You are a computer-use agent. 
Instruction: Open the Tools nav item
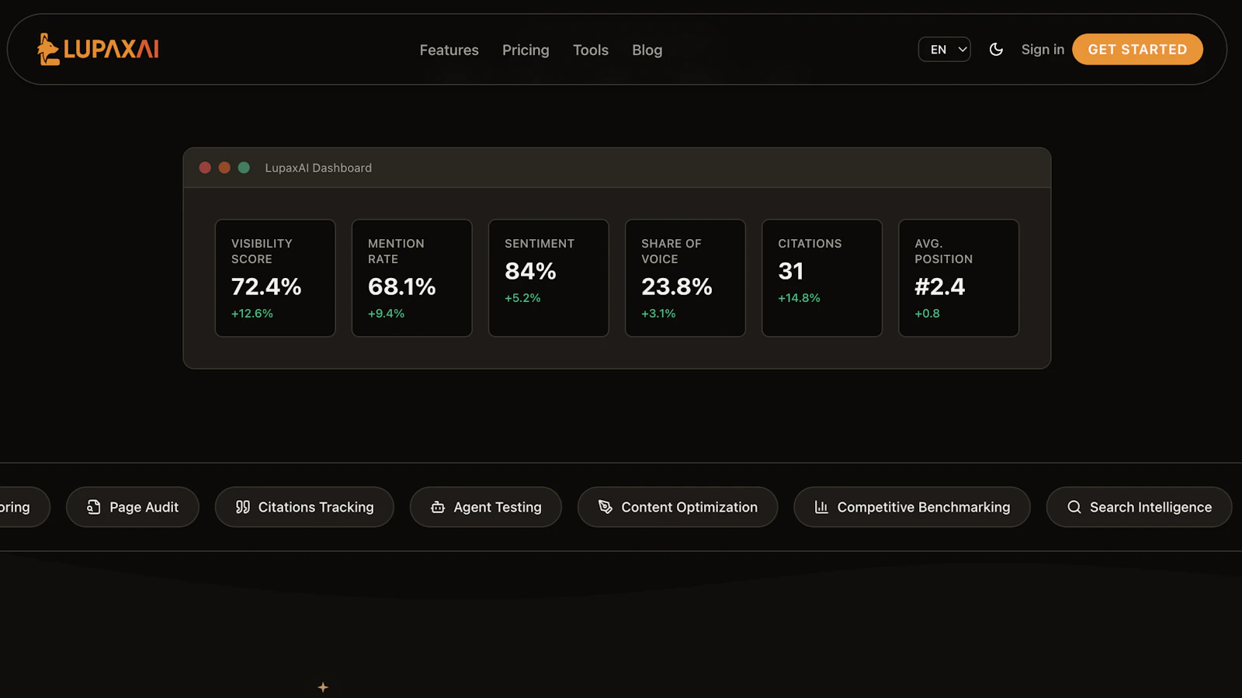(x=591, y=50)
